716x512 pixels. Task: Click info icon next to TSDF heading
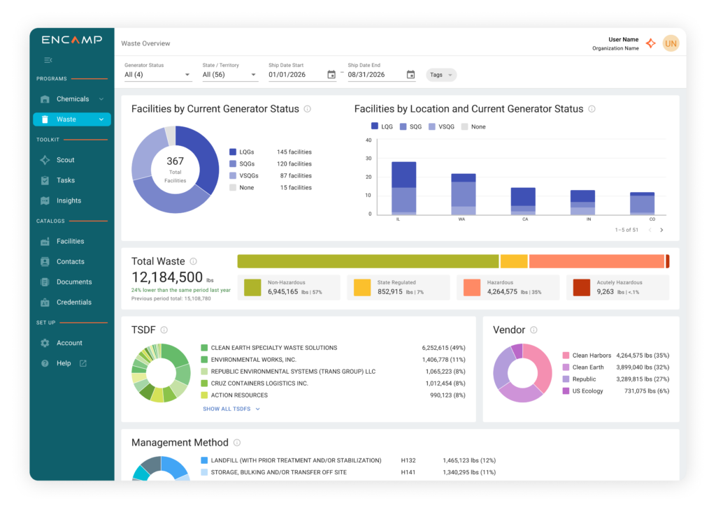pos(164,330)
